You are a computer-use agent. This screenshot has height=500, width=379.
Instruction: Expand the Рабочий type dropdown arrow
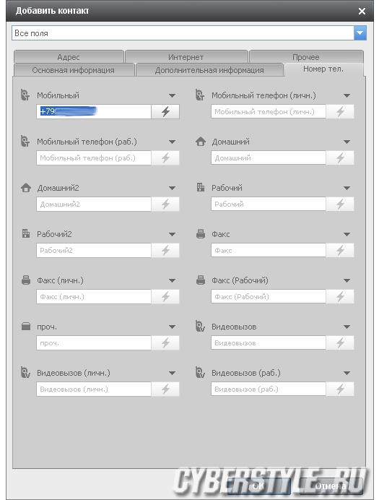tap(347, 188)
